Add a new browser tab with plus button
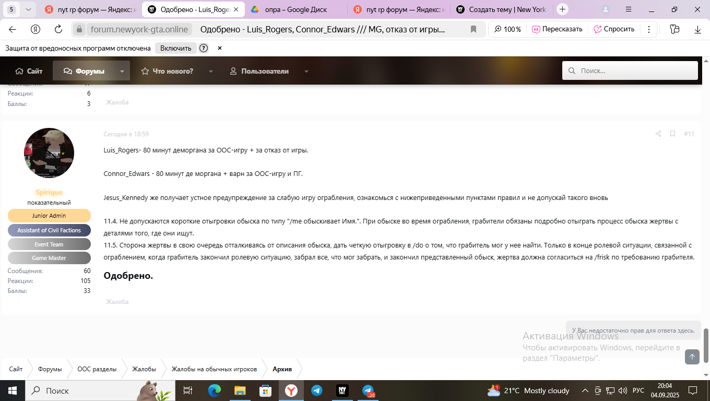 point(562,9)
